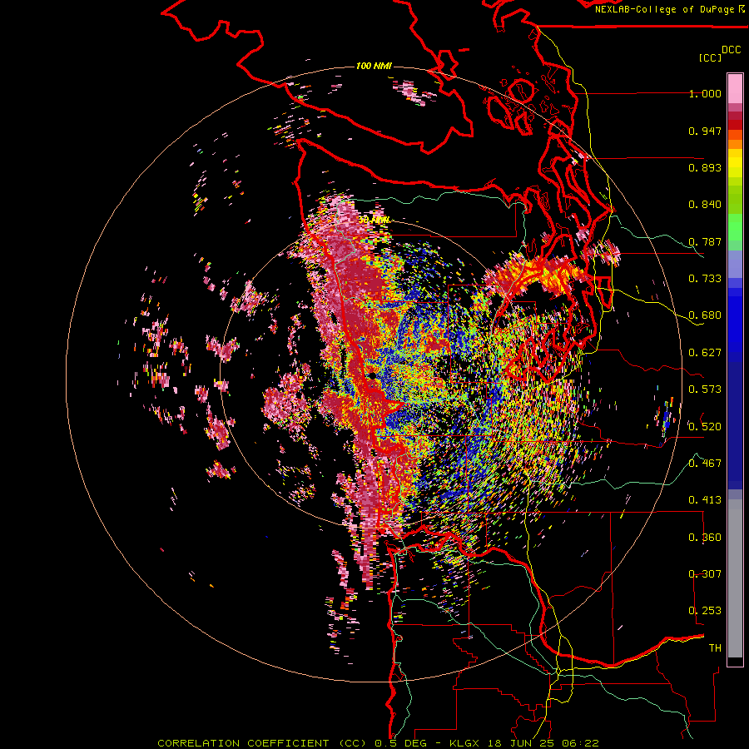Select the 0.253 legend value
Screen dimensions: 749x749
coord(705,611)
